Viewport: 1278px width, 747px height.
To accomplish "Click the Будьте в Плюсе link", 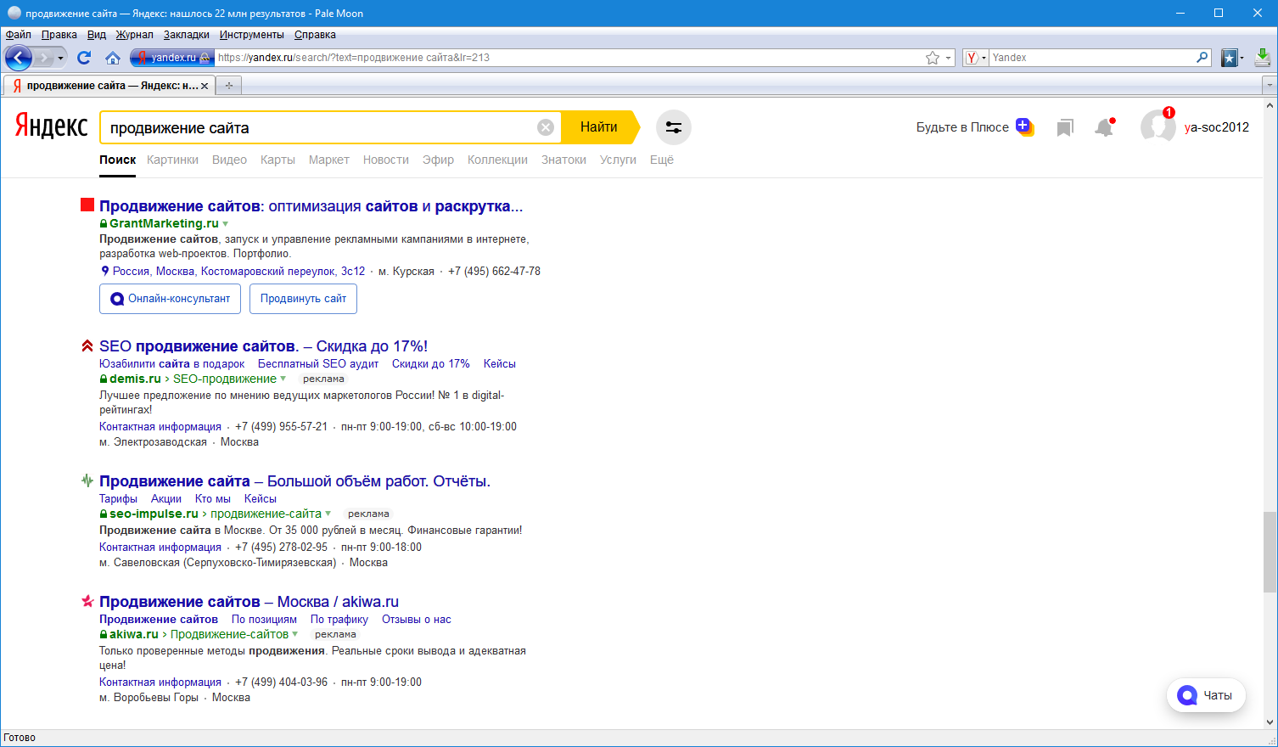I will (x=962, y=127).
